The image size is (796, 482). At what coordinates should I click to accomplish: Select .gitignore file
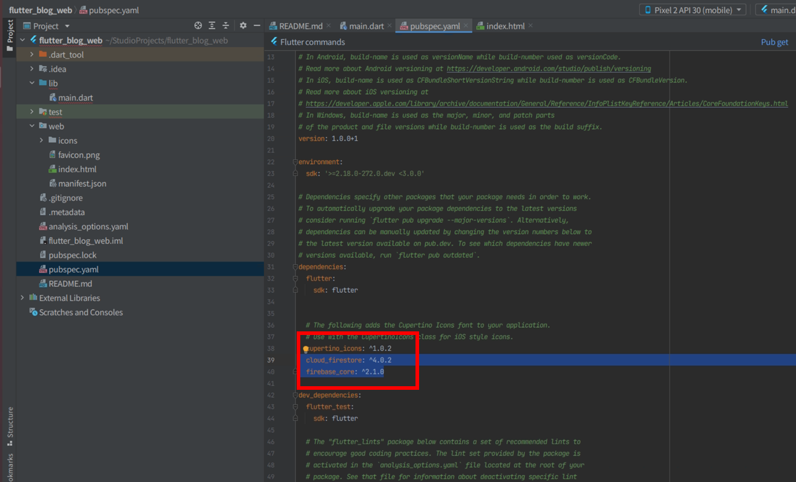tap(66, 198)
